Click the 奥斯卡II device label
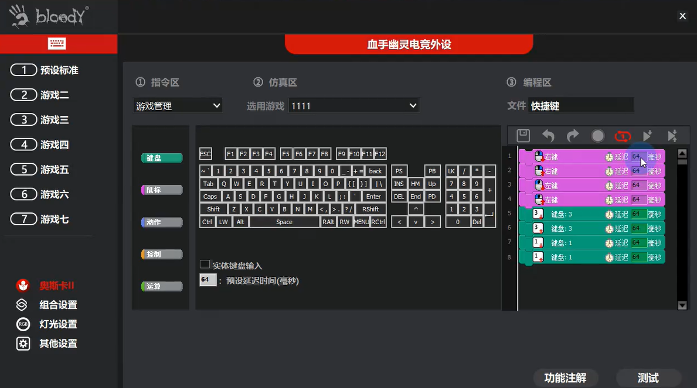Viewport: 697px width, 388px height. (57, 286)
